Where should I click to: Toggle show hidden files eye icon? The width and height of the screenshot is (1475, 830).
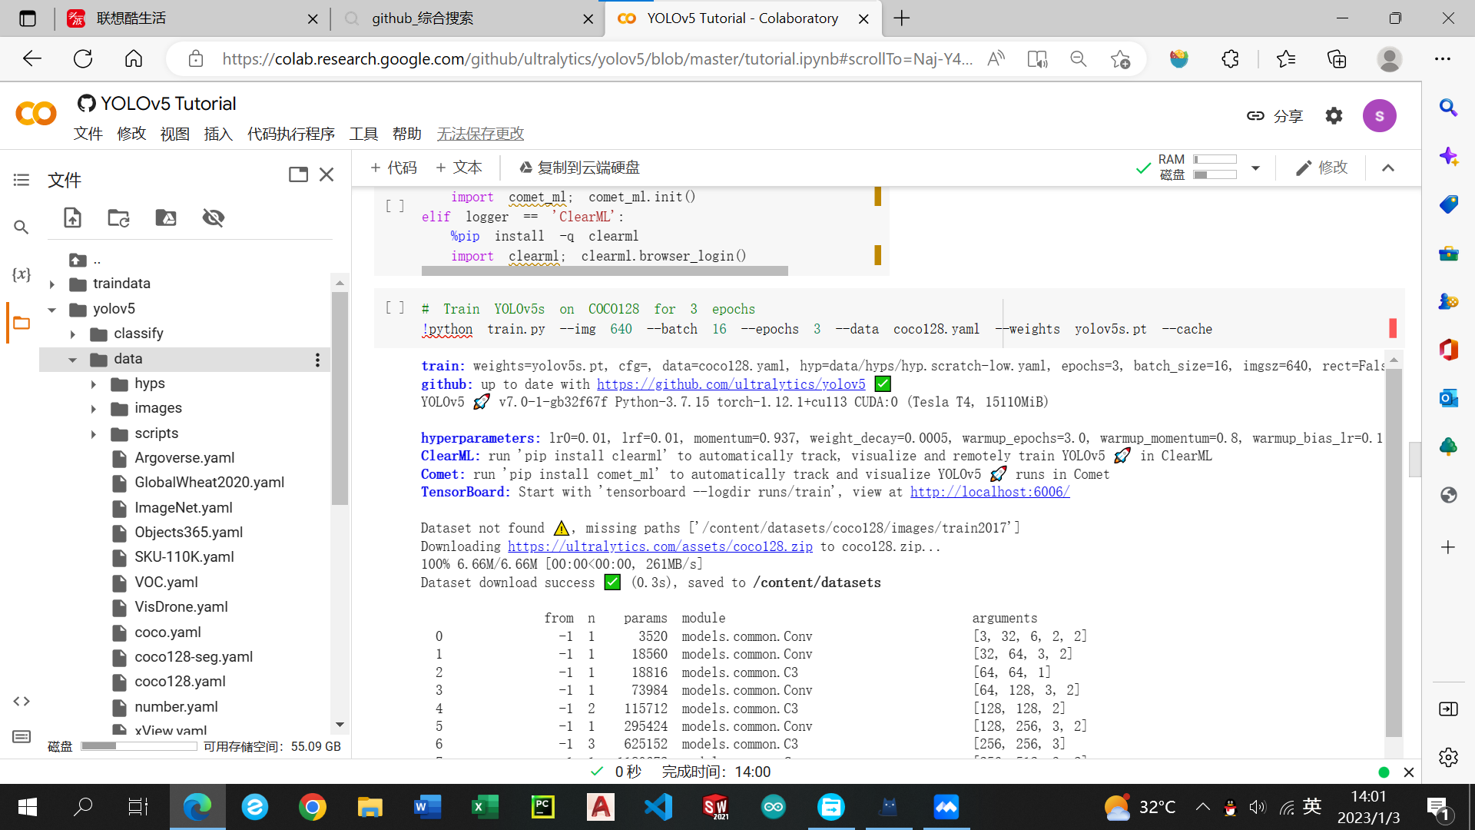click(x=213, y=218)
